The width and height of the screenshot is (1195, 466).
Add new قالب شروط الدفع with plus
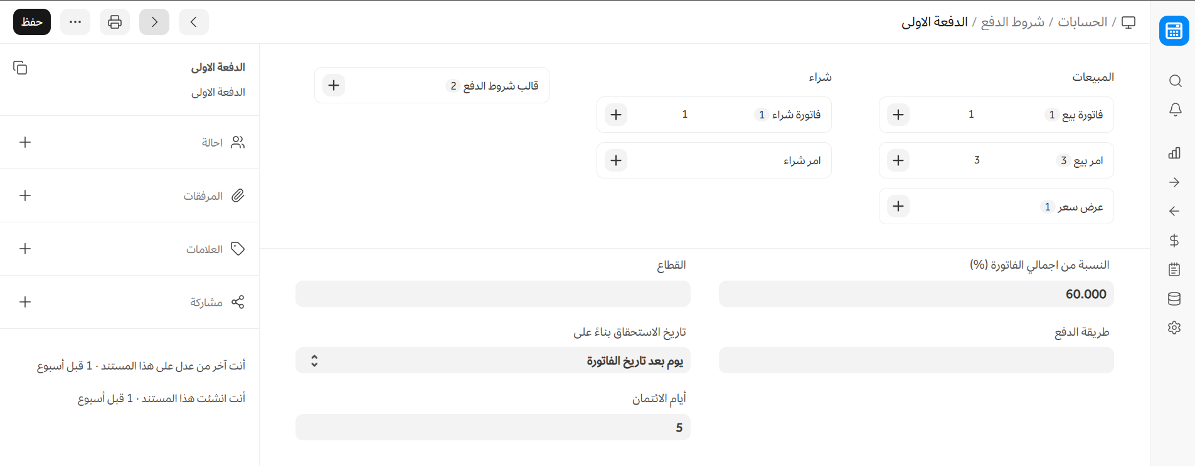point(334,85)
